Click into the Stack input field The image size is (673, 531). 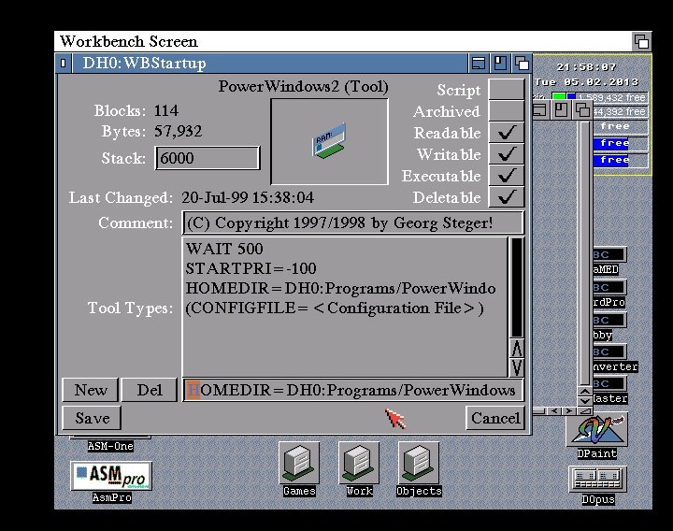[x=207, y=158]
